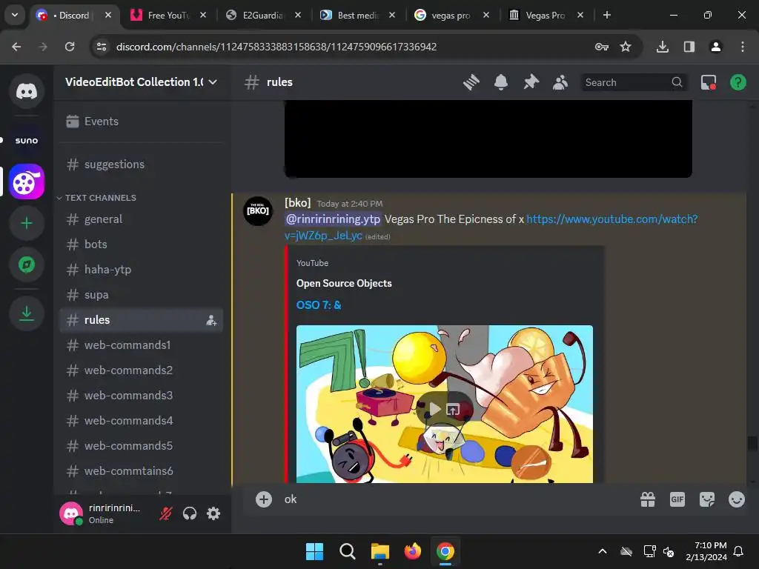Play the embedded YouTube video
This screenshot has width=759, height=569.
click(435, 409)
